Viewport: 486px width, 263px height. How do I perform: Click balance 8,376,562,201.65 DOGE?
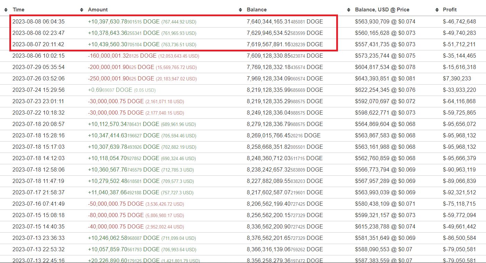pos(285,238)
